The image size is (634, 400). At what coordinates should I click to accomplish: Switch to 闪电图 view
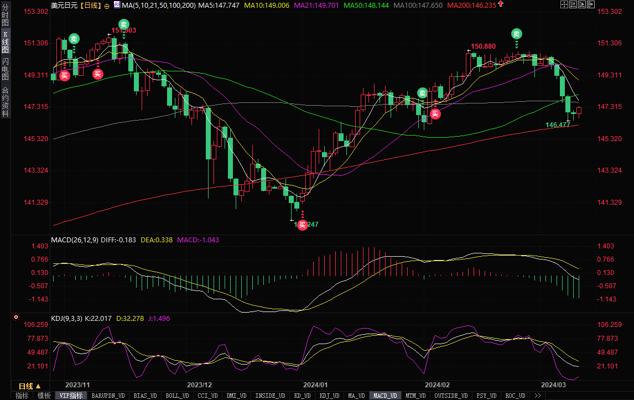[6, 69]
